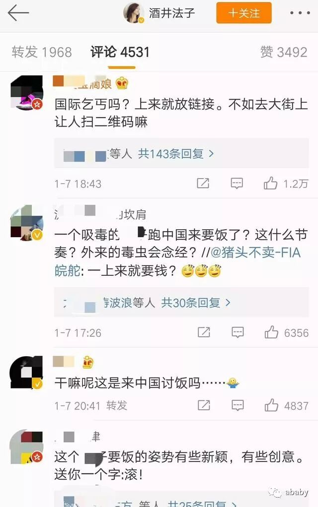Repost the comment posted at 1-7 20:41
Screen dimensions: 318x507
[x=204, y=405]
